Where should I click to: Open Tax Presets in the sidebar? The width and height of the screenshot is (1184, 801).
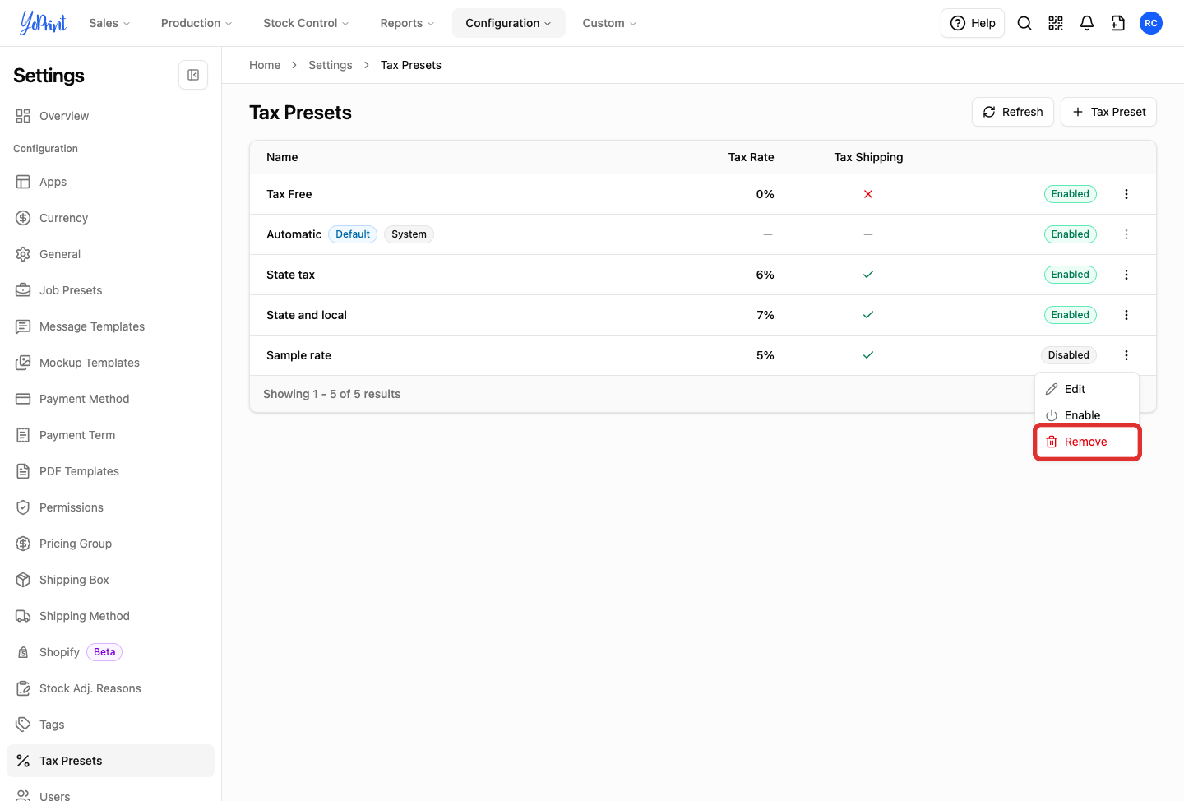[110, 761]
